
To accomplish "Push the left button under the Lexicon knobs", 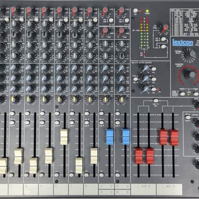I will click(x=182, y=94).
